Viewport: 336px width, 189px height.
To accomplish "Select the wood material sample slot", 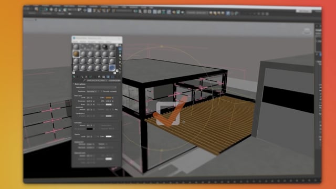I will click(76, 54).
